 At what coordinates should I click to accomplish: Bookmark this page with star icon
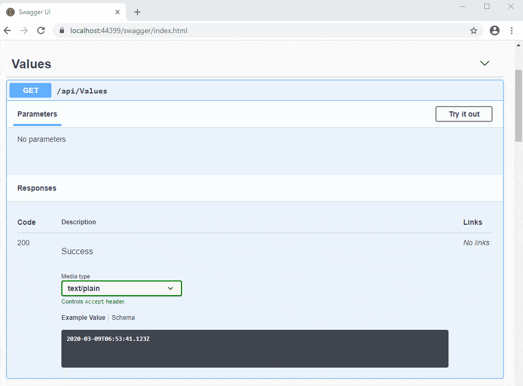tap(473, 30)
